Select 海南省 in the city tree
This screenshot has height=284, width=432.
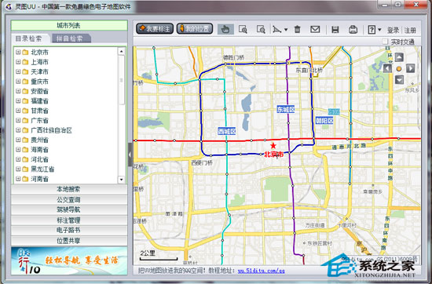[39, 150]
